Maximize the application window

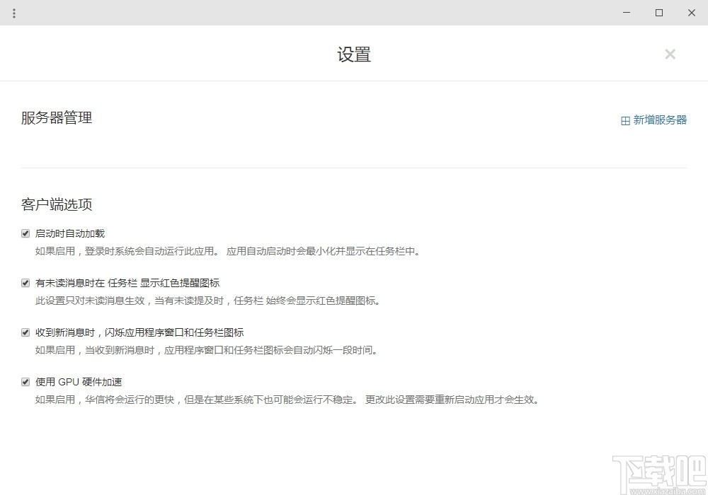[658, 12]
